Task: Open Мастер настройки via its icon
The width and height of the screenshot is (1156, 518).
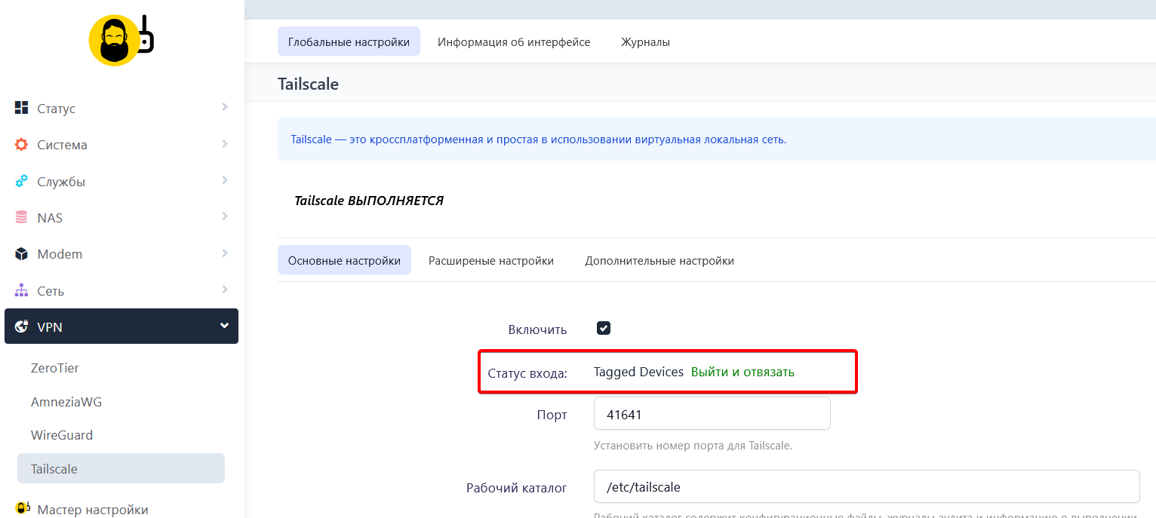Action: click(x=21, y=507)
